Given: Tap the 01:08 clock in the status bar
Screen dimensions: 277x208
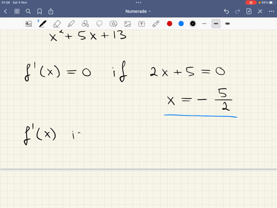Looking at the screenshot, I should pos(6,2).
